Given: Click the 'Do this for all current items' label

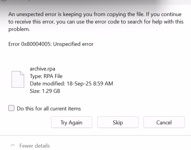Looking at the screenshot, I should point(49,109).
